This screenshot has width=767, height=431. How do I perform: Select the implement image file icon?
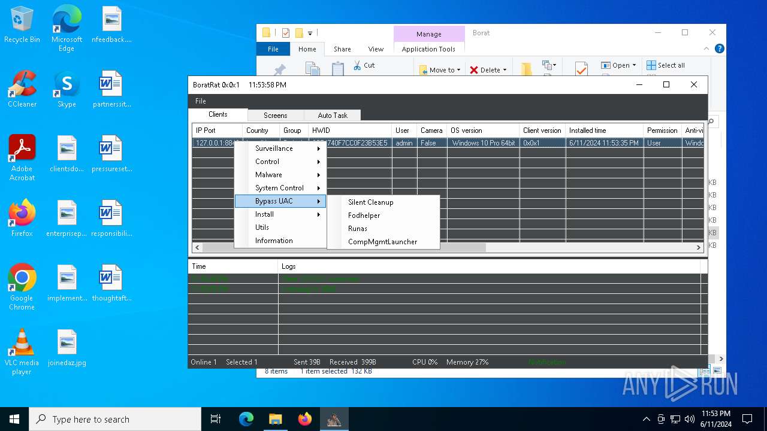pyautogui.click(x=67, y=284)
